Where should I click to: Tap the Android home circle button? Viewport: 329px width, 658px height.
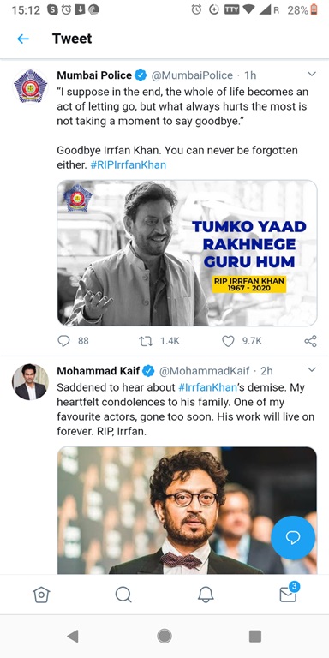(x=164, y=637)
